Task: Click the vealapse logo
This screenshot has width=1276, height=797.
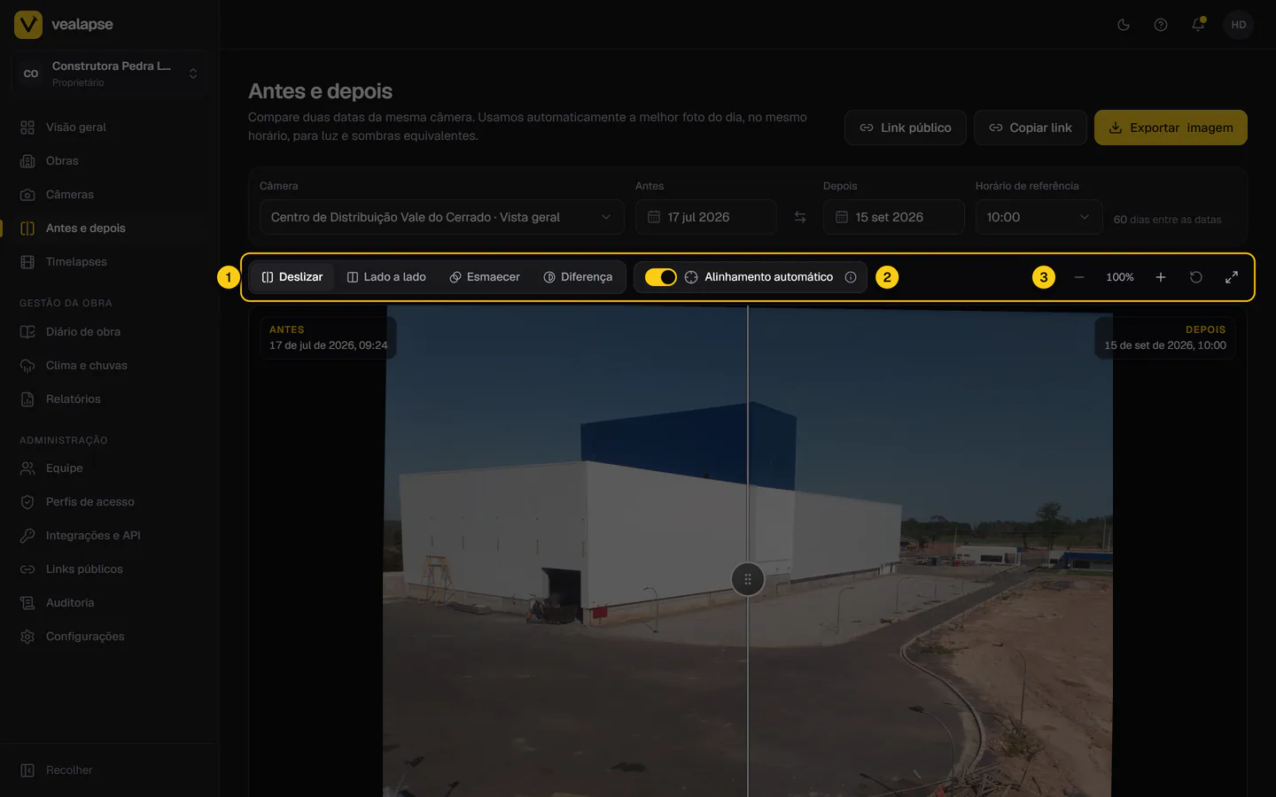Action: pos(64,25)
